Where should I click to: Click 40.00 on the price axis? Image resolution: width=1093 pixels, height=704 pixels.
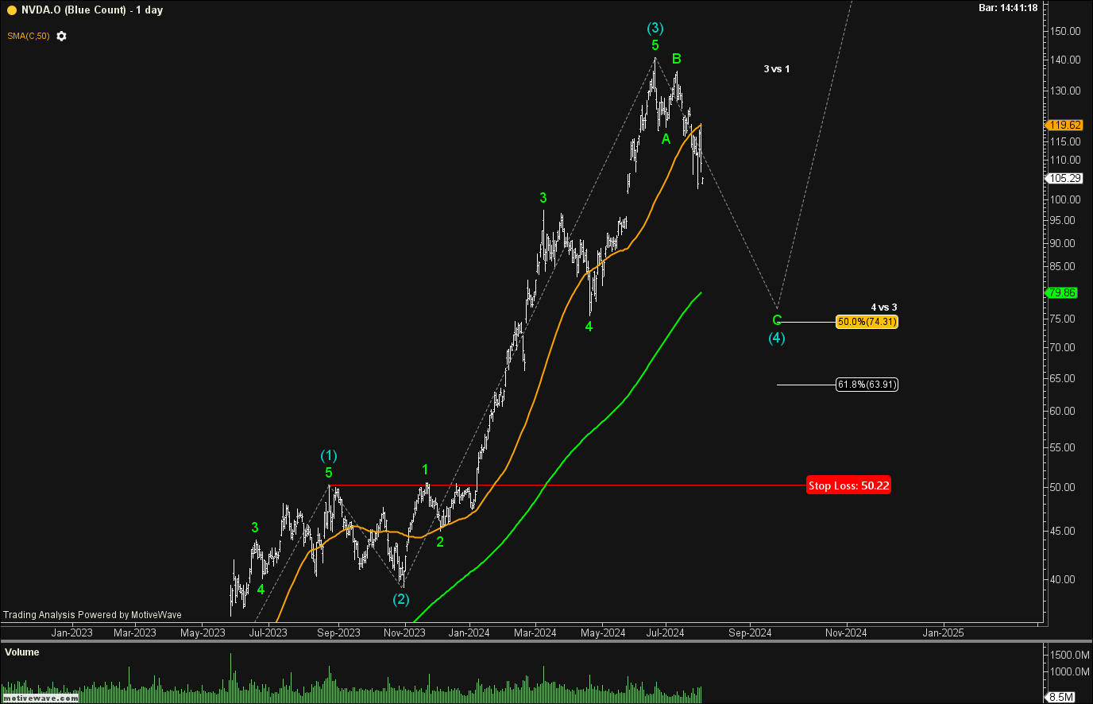pyautogui.click(x=1063, y=579)
